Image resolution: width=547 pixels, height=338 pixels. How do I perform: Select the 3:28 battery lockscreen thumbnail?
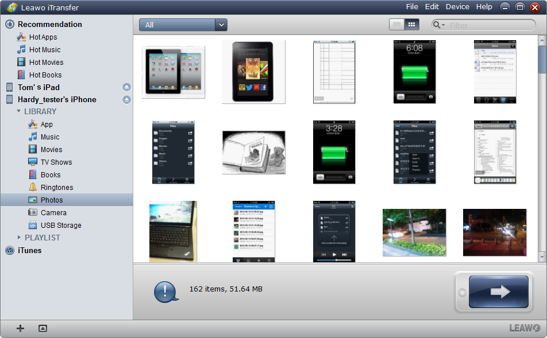pyautogui.click(x=334, y=152)
